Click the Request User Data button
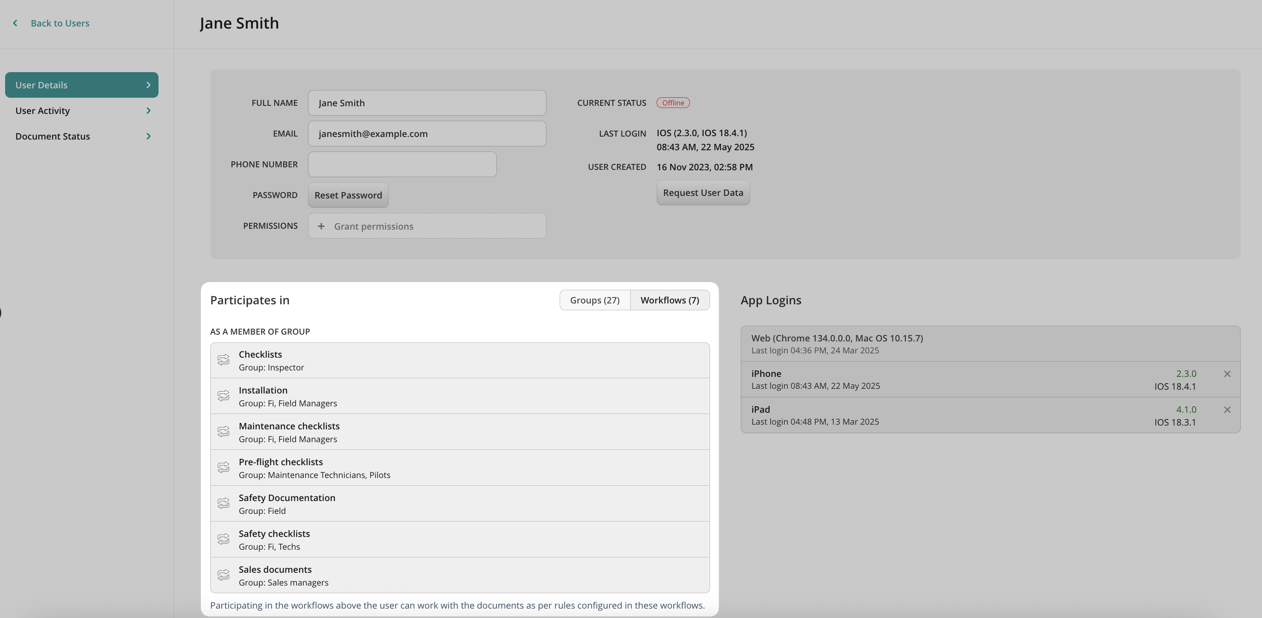 coord(703,193)
